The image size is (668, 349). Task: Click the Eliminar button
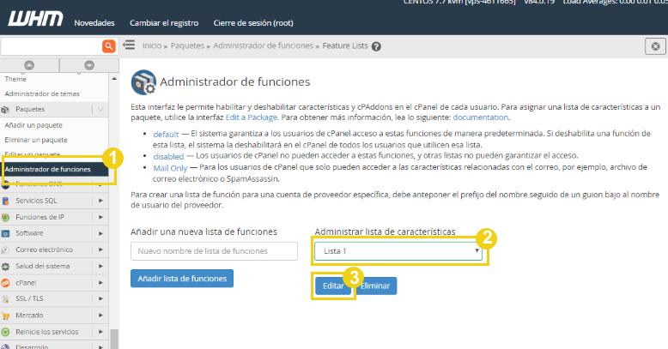pyautogui.click(x=375, y=286)
